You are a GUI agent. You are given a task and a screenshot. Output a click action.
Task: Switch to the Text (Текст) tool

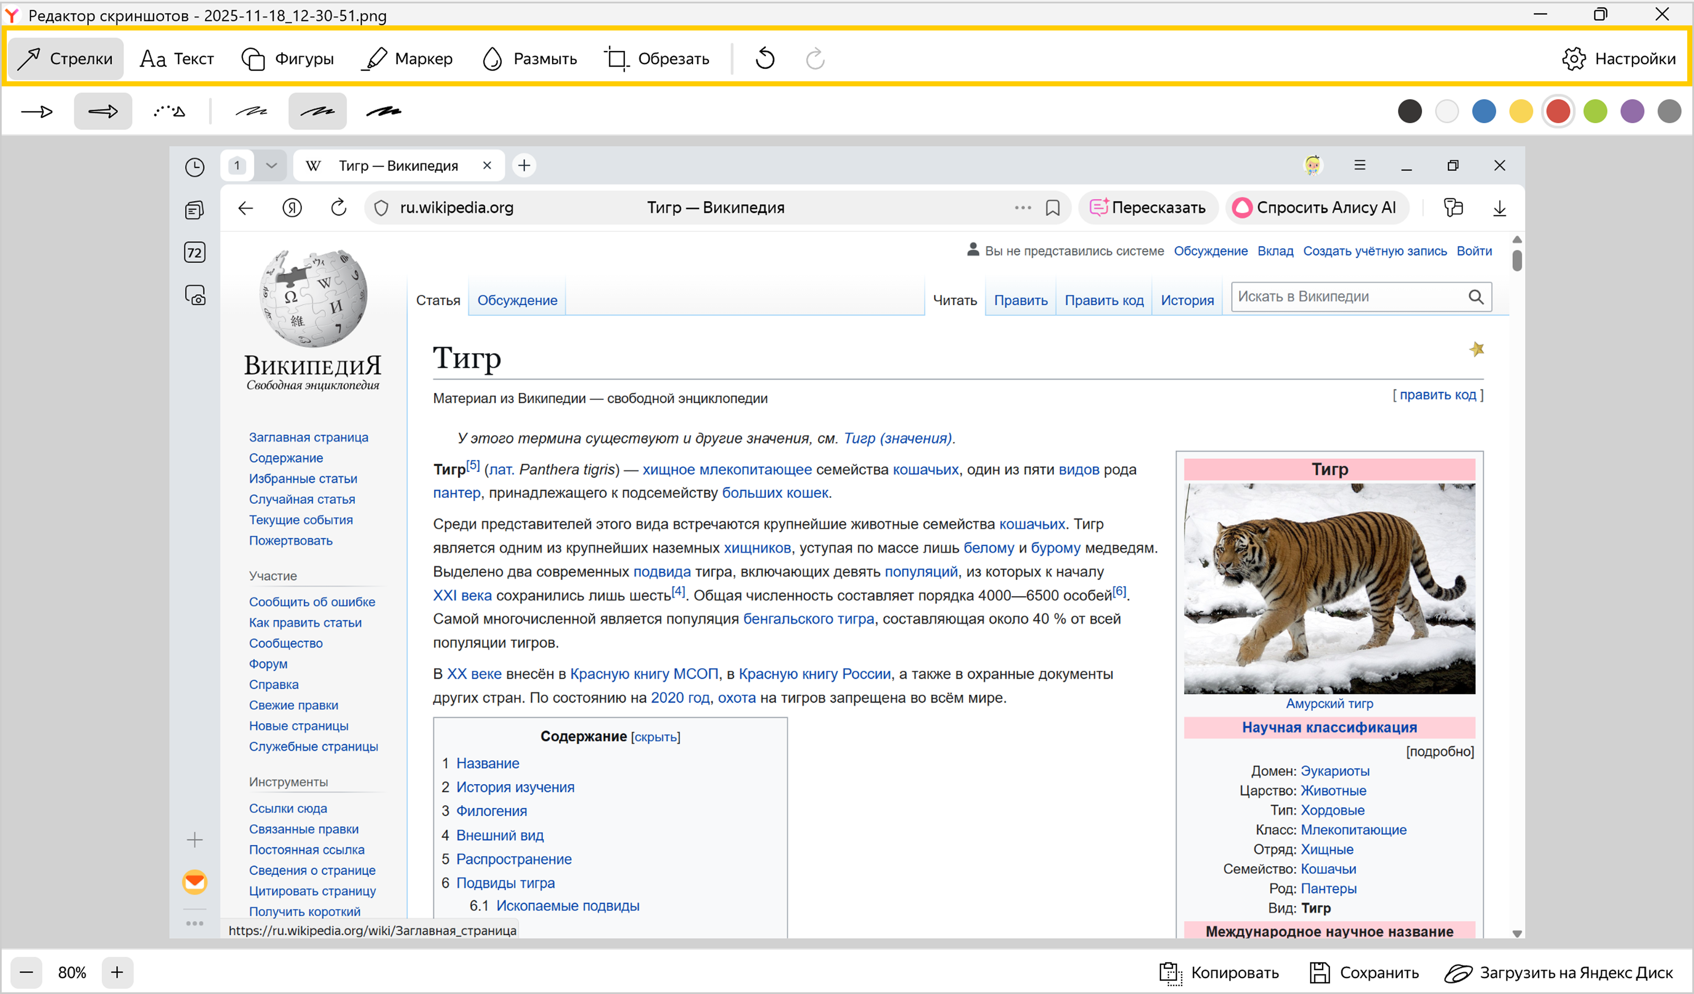pyautogui.click(x=177, y=59)
